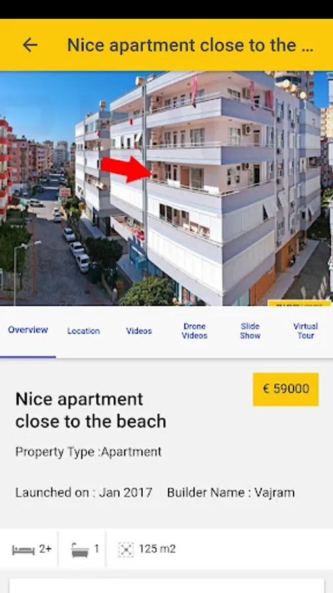
Task: Tap the red arrow on photo
Action: pos(126,169)
